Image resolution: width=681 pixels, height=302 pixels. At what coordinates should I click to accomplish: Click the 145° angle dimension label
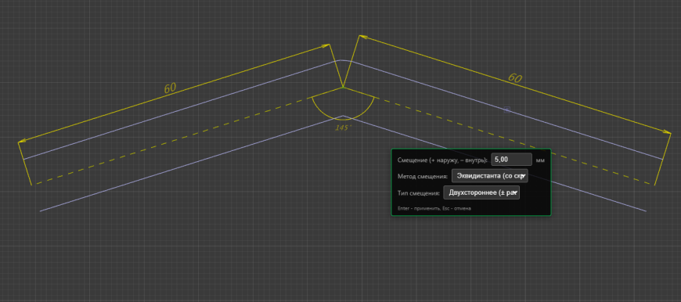(x=342, y=128)
